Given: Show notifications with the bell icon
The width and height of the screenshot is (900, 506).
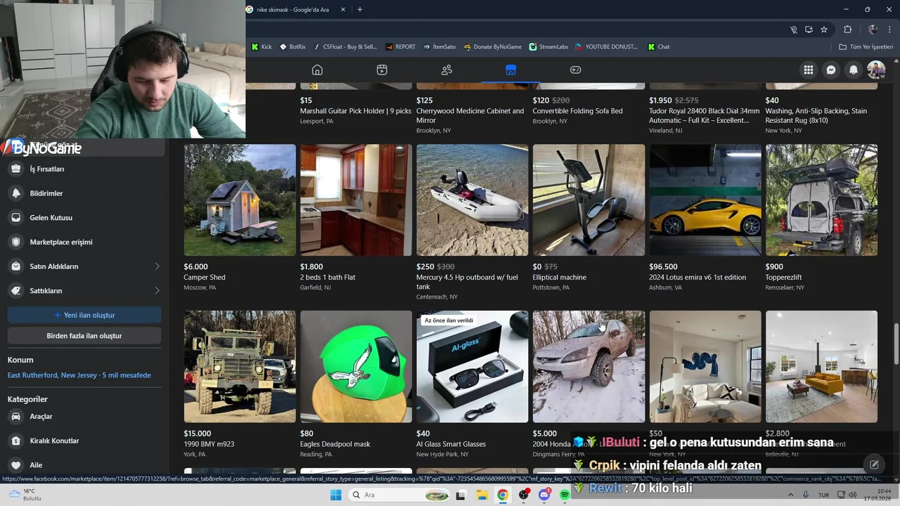Looking at the screenshot, I should tap(854, 70).
